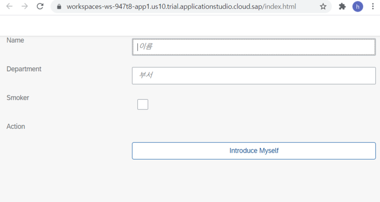This screenshot has height=202, width=380.
Task: Click the Action label
Action: [x=16, y=126]
